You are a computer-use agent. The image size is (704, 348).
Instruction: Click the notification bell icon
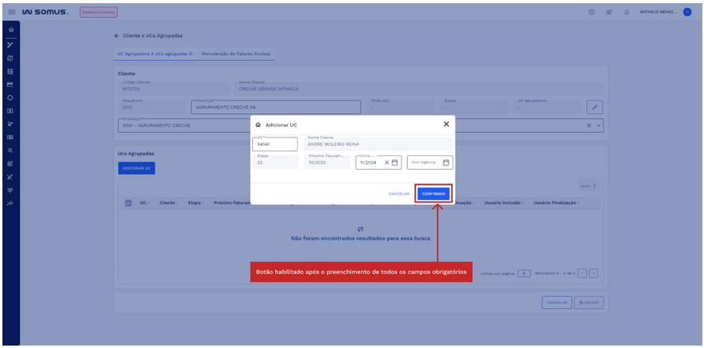pyautogui.click(x=626, y=12)
